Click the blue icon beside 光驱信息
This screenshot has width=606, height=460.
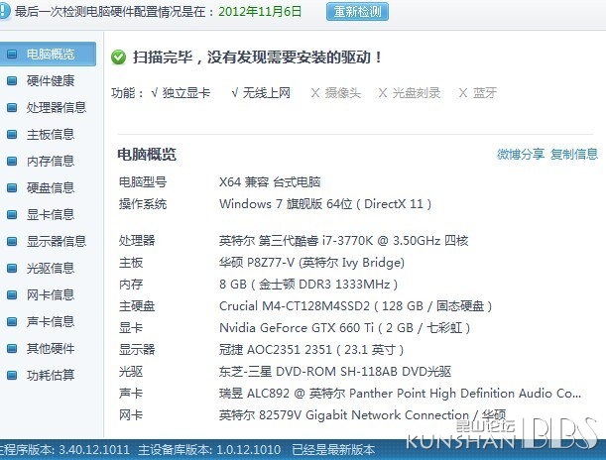pos(12,268)
